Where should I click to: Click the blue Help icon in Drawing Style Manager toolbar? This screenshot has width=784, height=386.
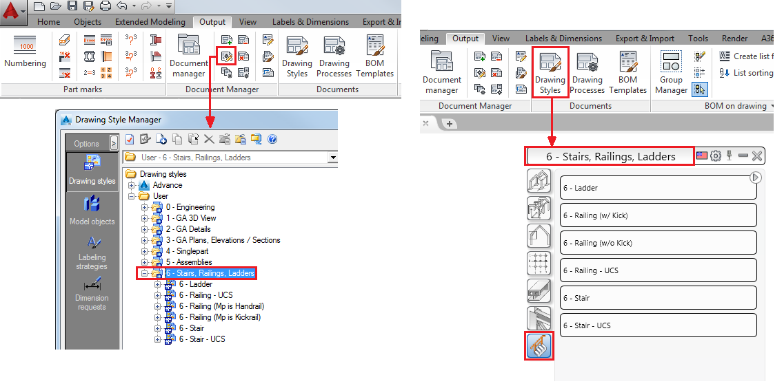(272, 139)
